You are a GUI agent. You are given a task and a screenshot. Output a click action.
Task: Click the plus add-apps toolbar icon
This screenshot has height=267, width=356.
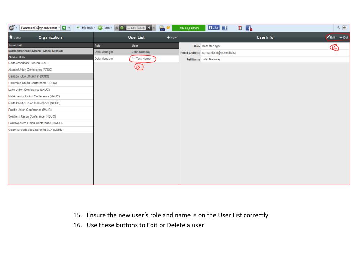[x=345, y=28]
